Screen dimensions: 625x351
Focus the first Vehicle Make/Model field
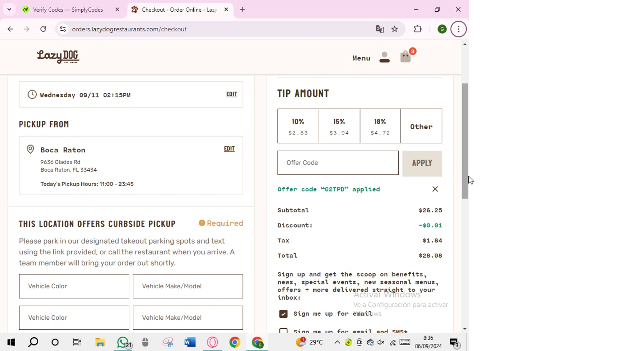188,286
